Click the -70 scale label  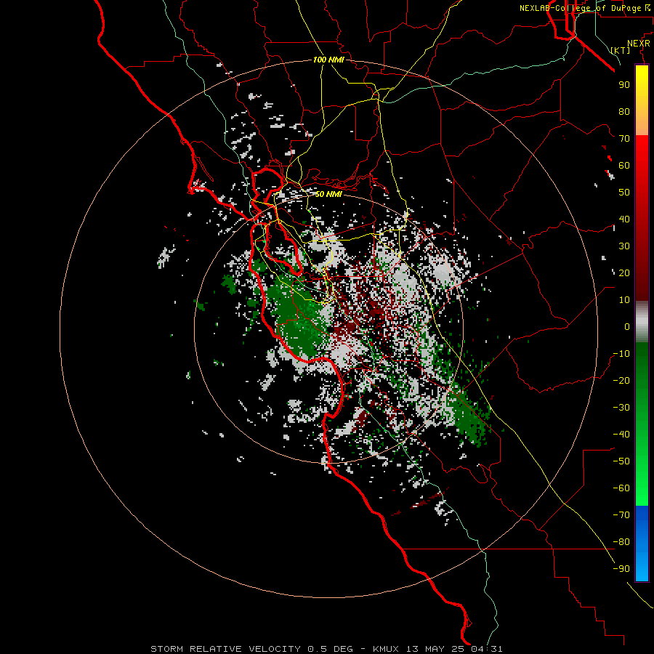621,515
